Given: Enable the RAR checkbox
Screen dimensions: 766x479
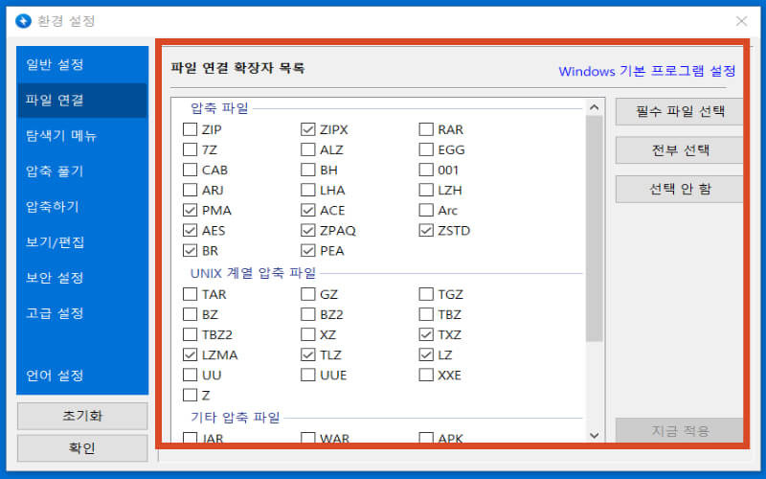Looking at the screenshot, I should coord(426,129).
